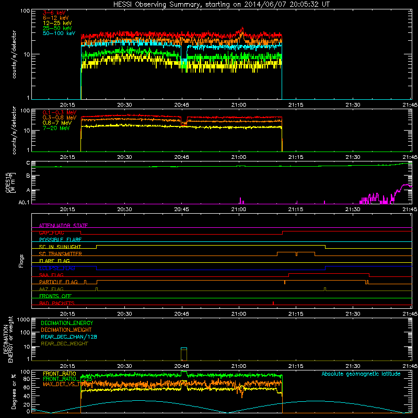Click the REAR_DEC_CHAN/128 legend label
Viewport: 418px width, 418px height.
tap(69, 337)
